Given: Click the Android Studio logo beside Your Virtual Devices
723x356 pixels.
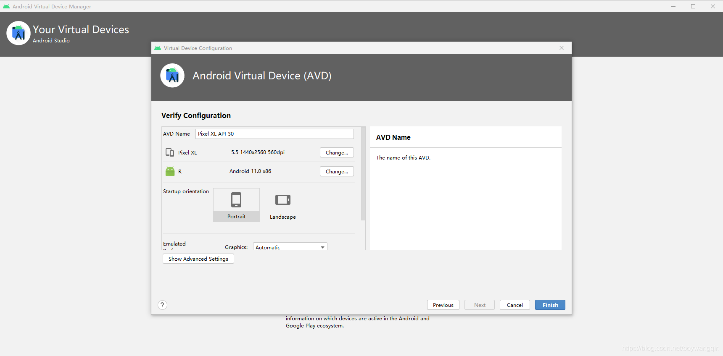Looking at the screenshot, I should (18, 33).
